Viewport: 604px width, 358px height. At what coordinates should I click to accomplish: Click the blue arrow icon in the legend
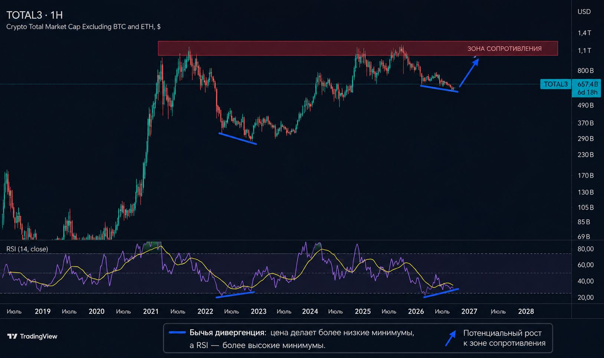(x=451, y=338)
